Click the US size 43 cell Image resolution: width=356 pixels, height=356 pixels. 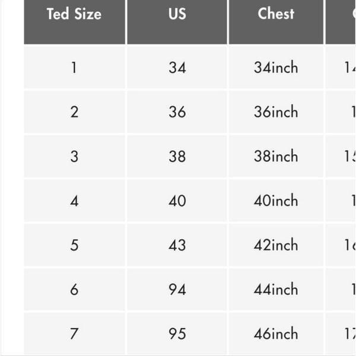pyautogui.click(x=177, y=244)
